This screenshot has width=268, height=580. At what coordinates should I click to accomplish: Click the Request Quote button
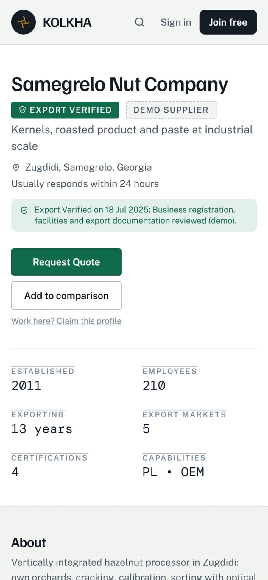point(66,262)
